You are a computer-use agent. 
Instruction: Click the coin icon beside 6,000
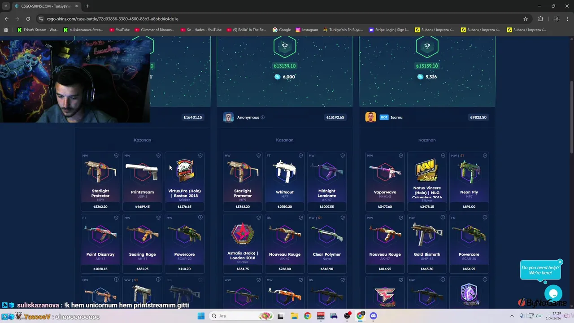277,77
